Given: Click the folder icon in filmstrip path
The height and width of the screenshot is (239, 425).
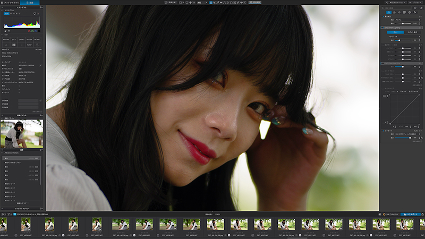Looking at the screenshot, I should pyautogui.click(x=15, y=215).
